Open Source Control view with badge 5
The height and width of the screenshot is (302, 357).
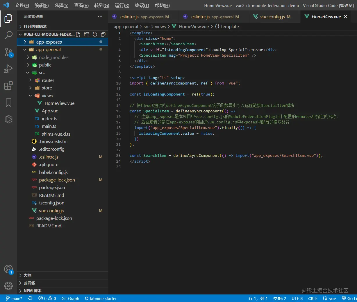click(8, 52)
